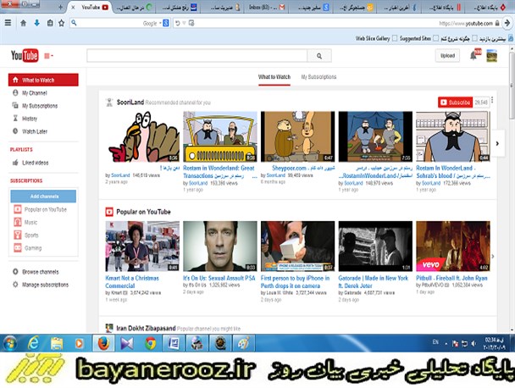Open the account avatar menu
The width and height of the screenshot is (515, 388).
click(491, 56)
